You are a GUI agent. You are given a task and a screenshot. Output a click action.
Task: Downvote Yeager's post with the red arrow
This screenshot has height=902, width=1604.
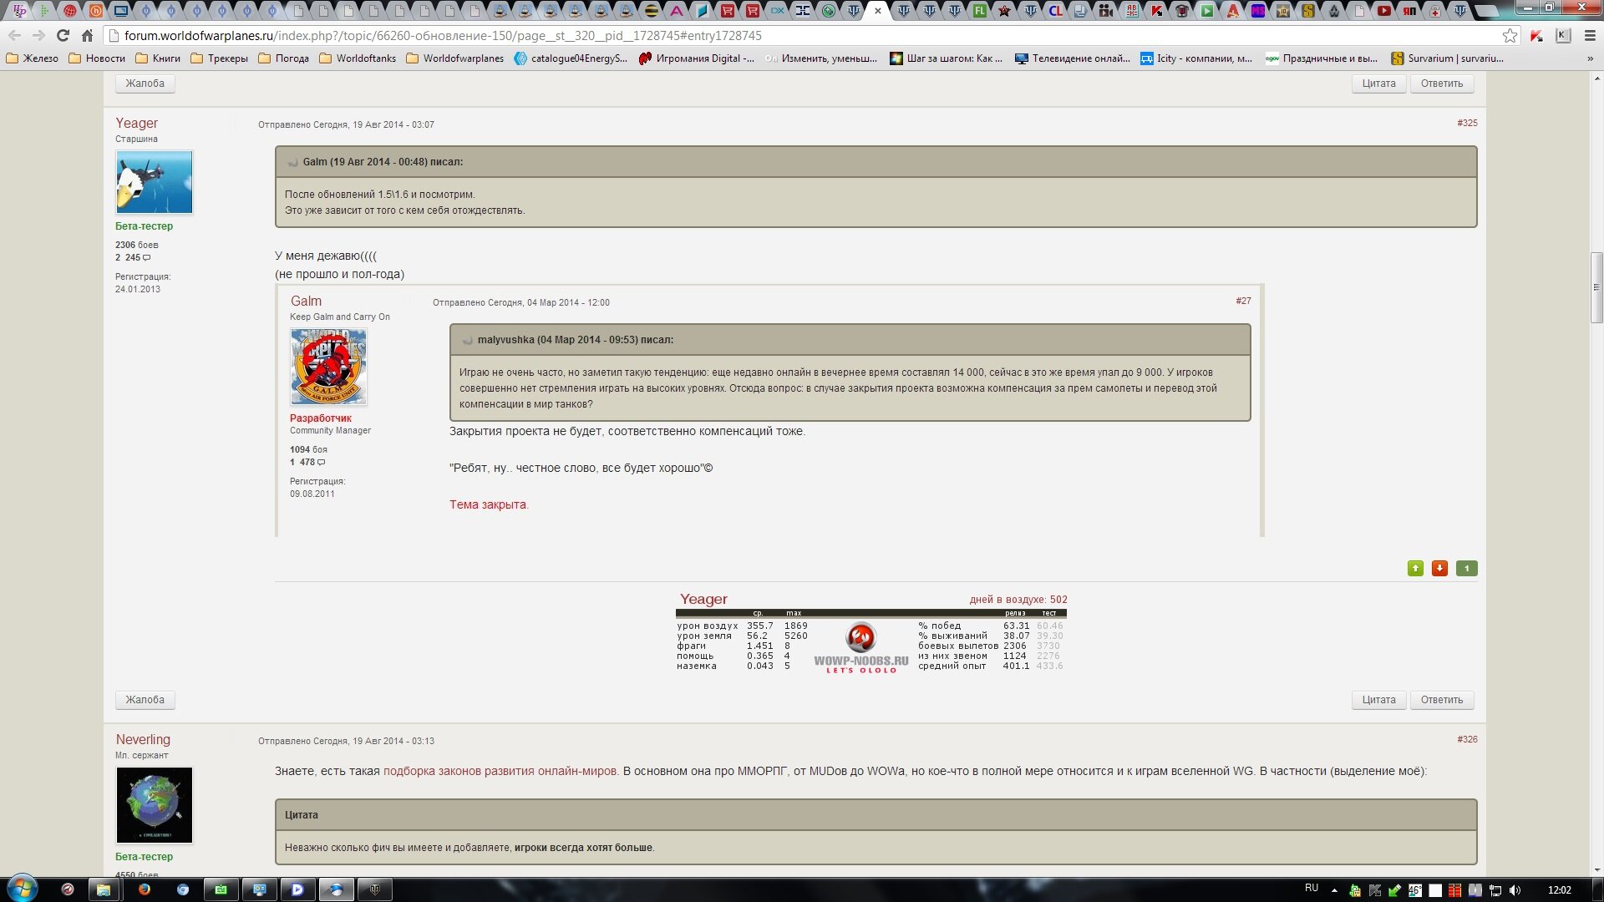coord(1439,569)
